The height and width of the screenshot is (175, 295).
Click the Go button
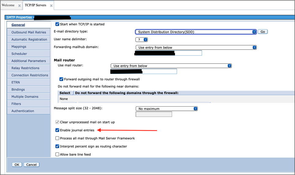pyautogui.click(x=263, y=32)
